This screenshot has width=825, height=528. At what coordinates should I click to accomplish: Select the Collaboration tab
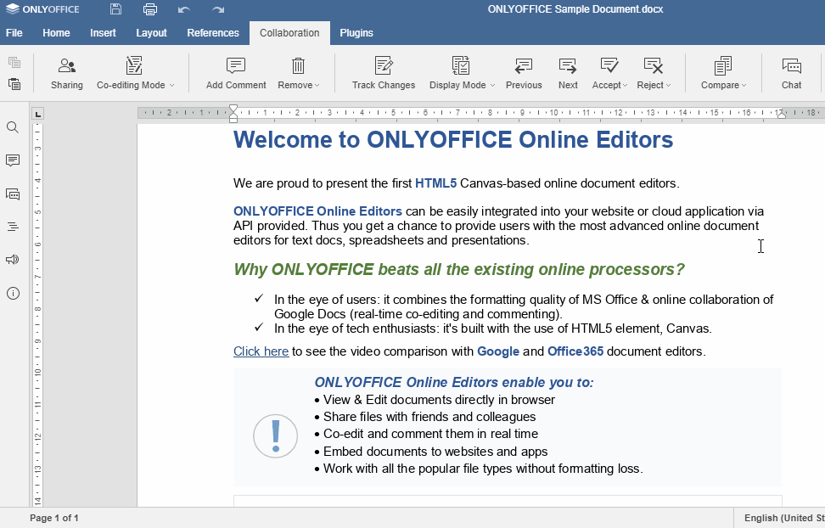pyautogui.click(x=289, y=32)
